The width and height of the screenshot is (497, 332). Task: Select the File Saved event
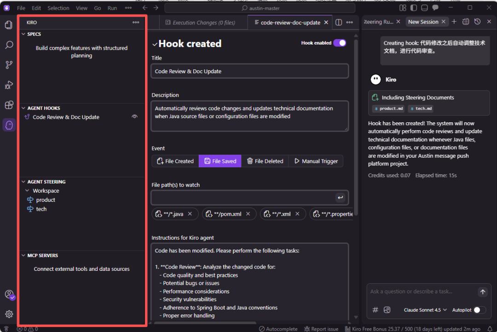(x=220, y=161)
